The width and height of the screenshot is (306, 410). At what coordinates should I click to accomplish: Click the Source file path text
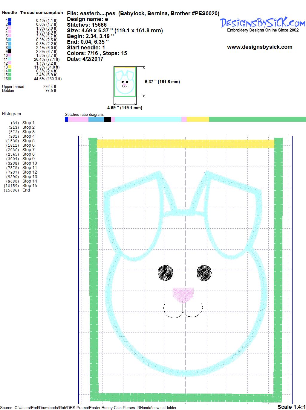[88, 407]
